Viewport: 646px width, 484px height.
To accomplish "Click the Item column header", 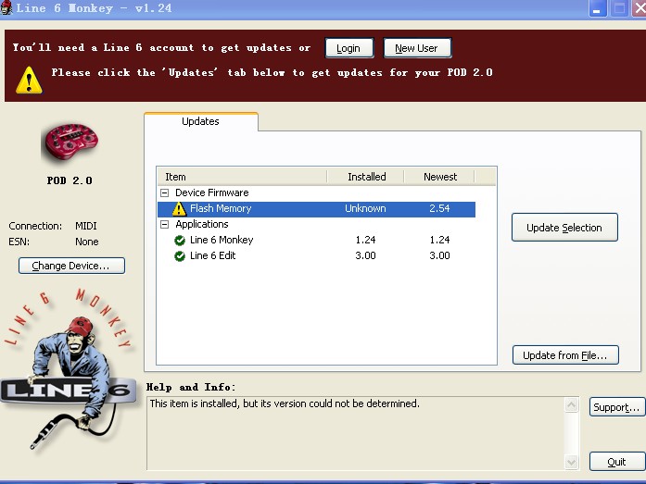I will coord(242,177).
